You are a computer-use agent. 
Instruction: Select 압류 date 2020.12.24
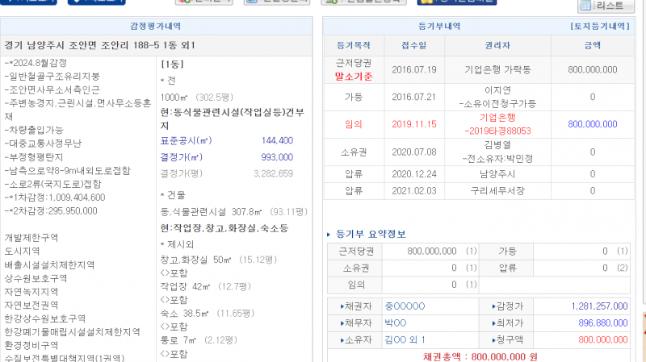414,174
